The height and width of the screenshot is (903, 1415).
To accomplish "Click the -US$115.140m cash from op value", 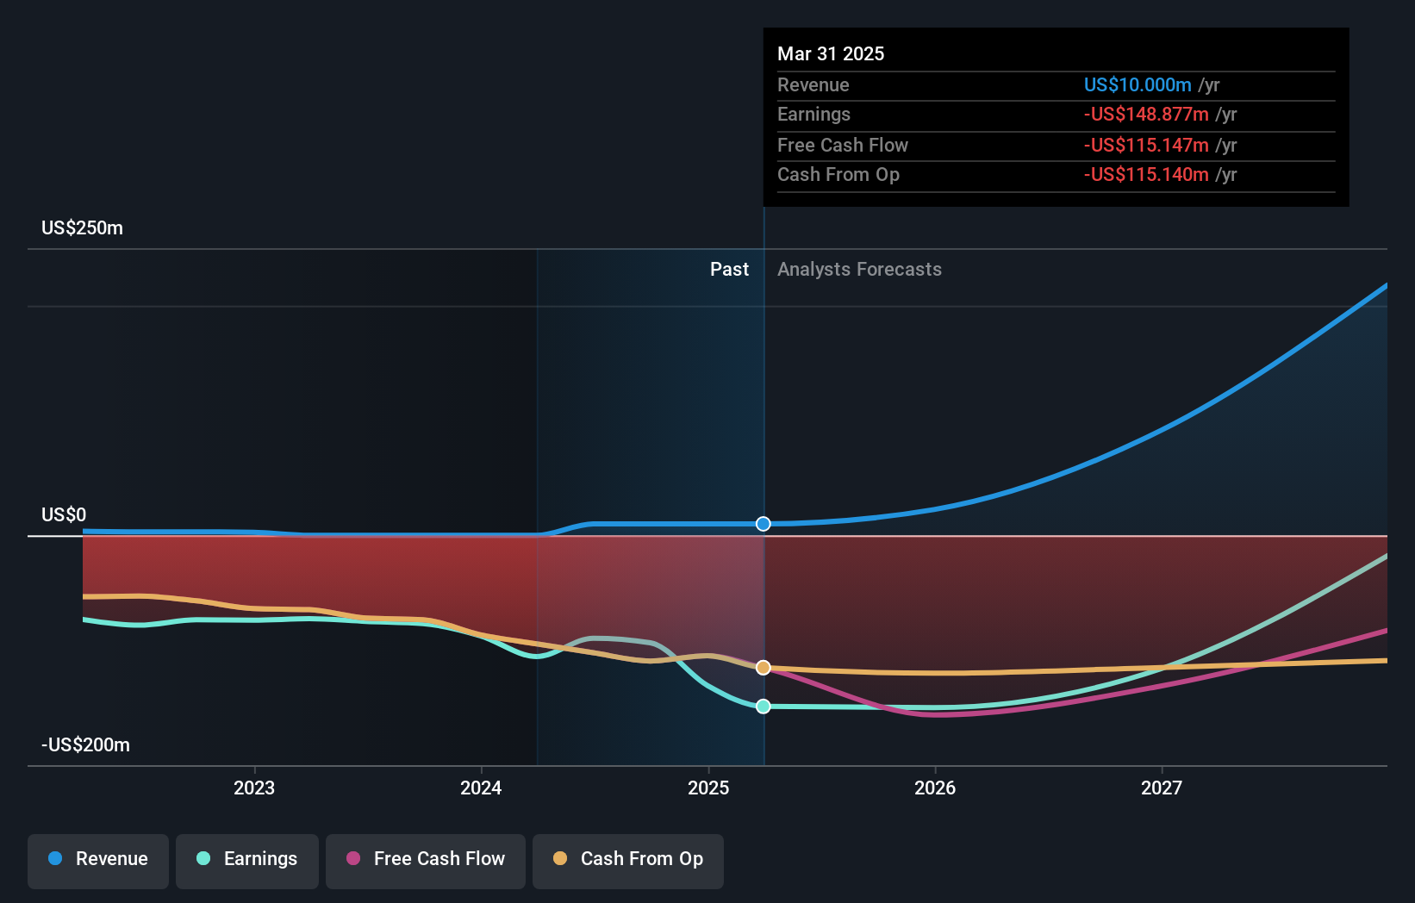I will click(1146, 175).
